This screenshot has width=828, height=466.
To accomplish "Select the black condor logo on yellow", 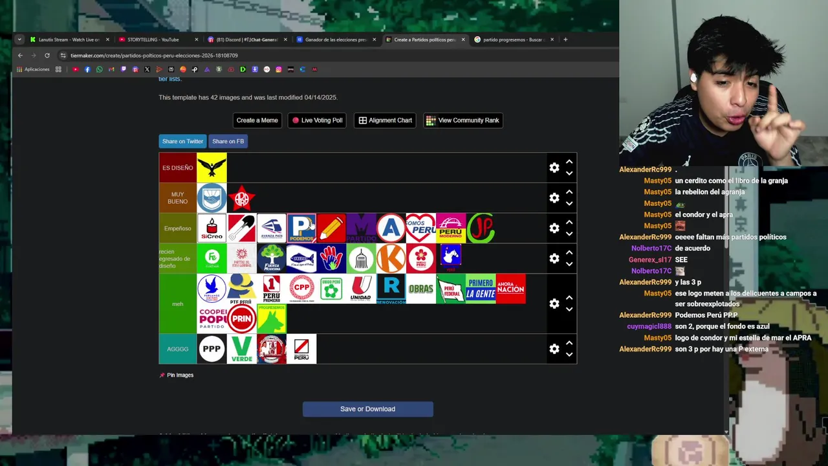I will click(212, 168).
